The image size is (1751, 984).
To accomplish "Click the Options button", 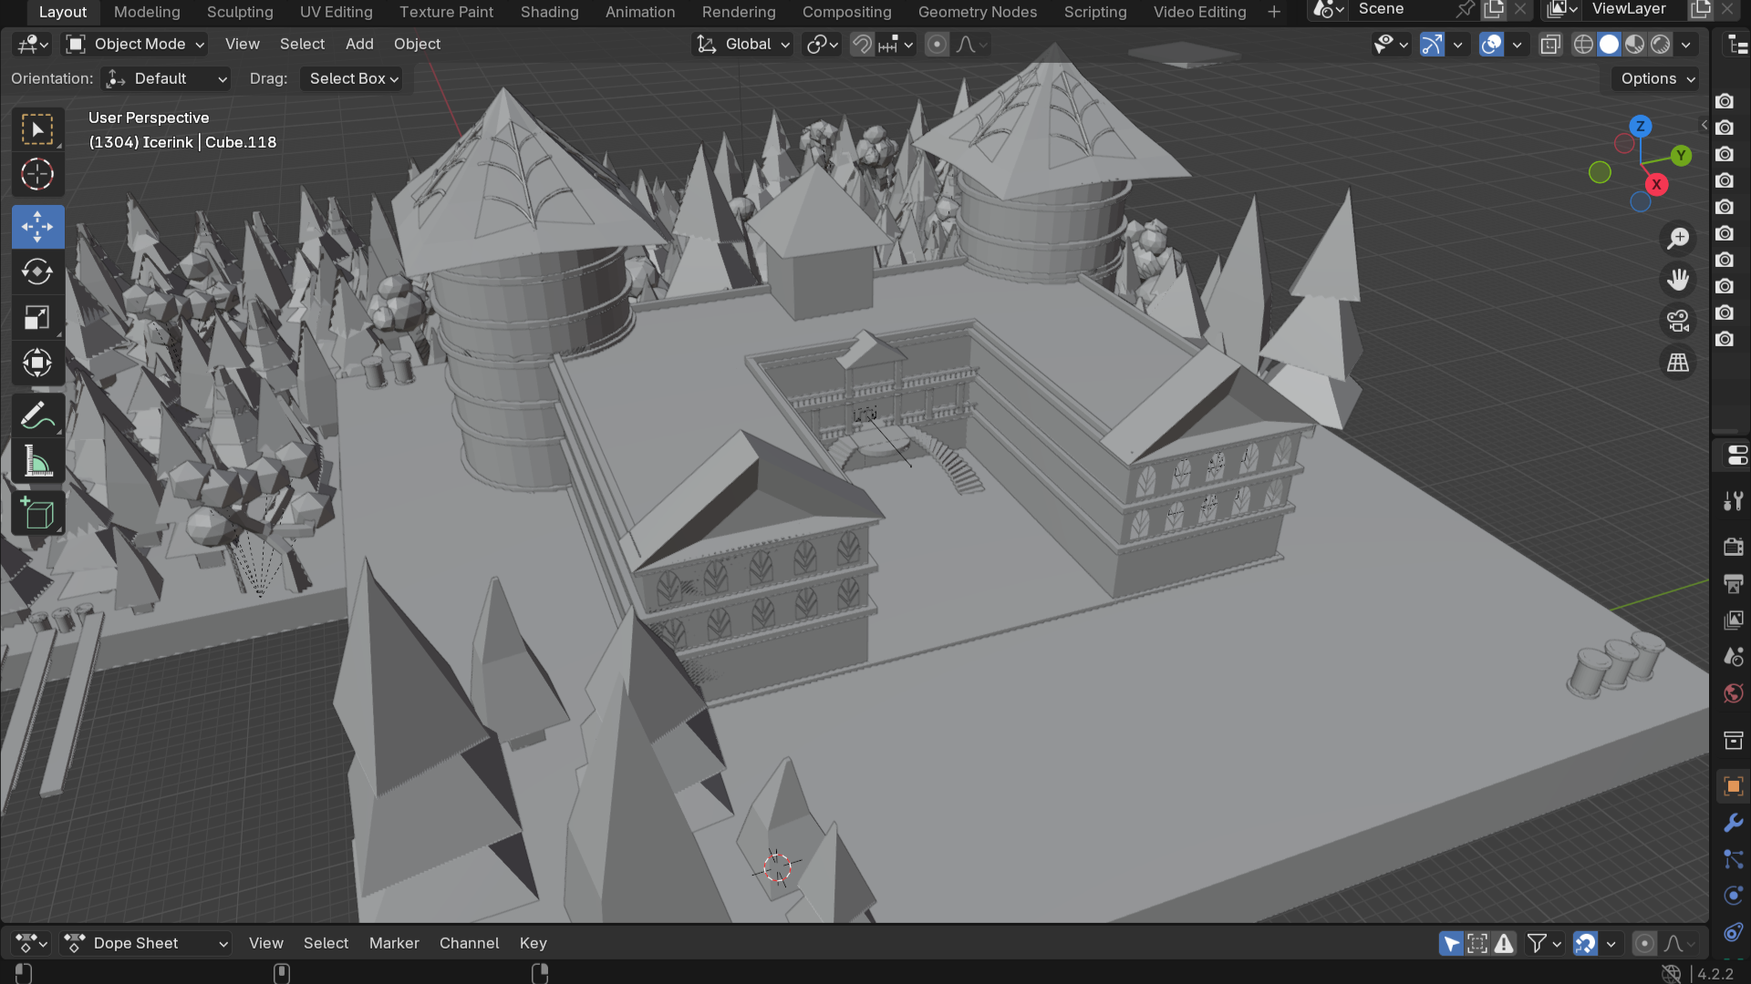I will point(1656,78).
